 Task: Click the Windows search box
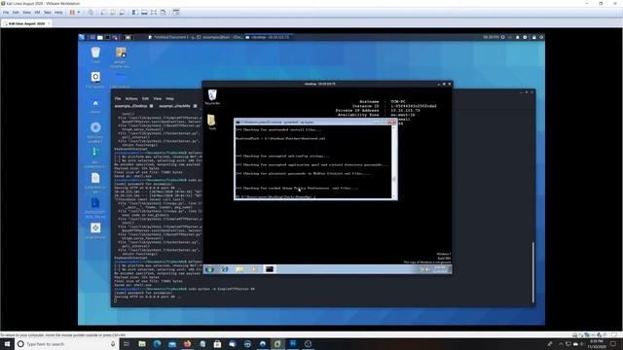66,343
